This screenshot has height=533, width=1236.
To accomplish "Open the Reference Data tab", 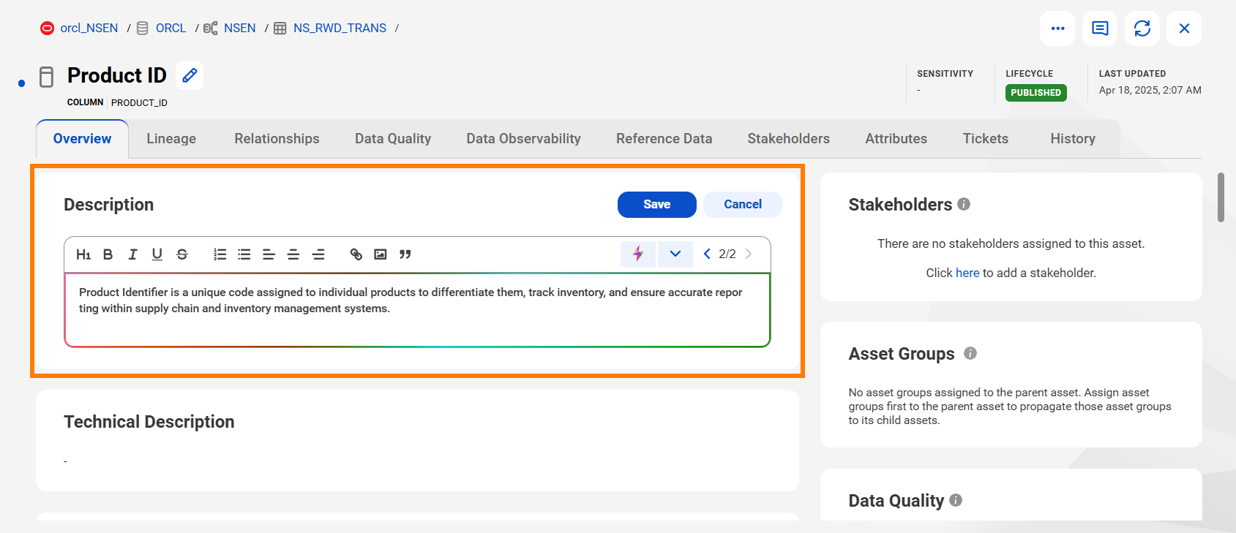I will click(664, 139).
